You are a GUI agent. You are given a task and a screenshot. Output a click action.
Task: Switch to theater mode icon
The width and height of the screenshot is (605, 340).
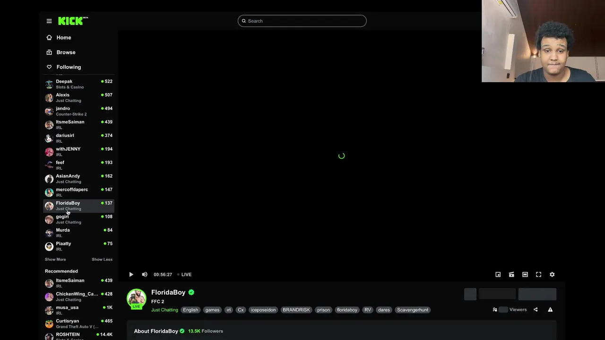click(525, 274)
